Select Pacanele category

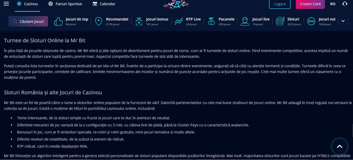click(x=221, y=21)
